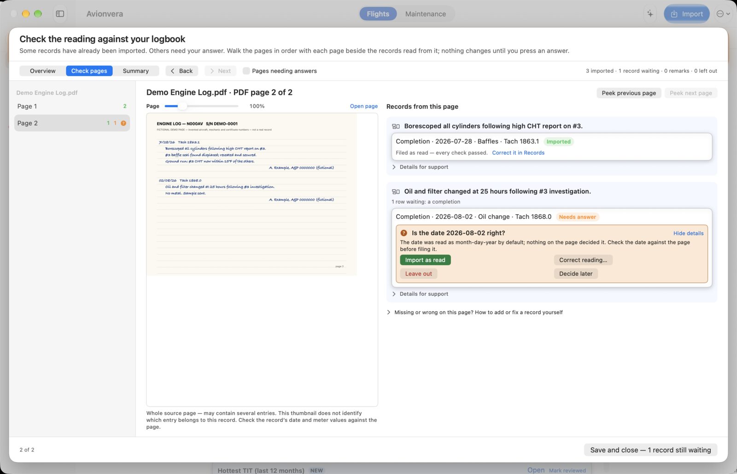Expand Details for support under Baffles record
Screen dimensions: 737x474
point(420,167)
